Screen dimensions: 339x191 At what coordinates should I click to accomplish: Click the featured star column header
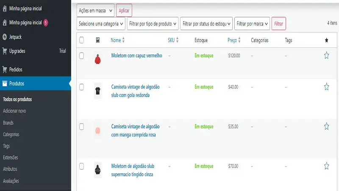pos(326,40)
